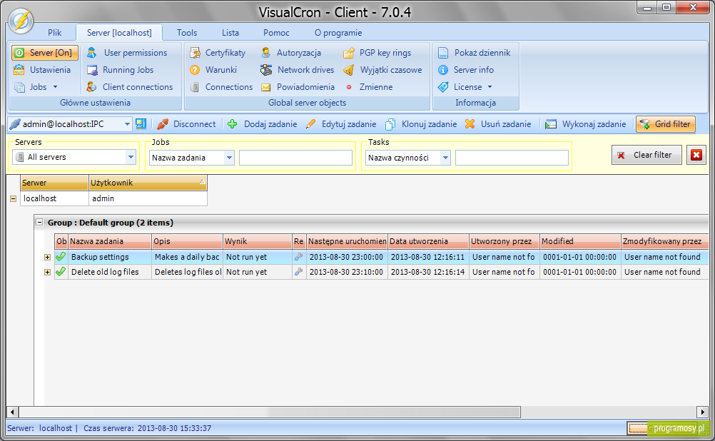Toggle the Grid filter button
Viewport: 715px width, 441px height.
point(665,124)
